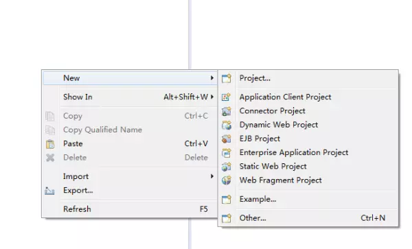The height and width of the screenshot is (249, 412).
Task: Click the new Project wizard icon
Action: click(x=226, y=78)
